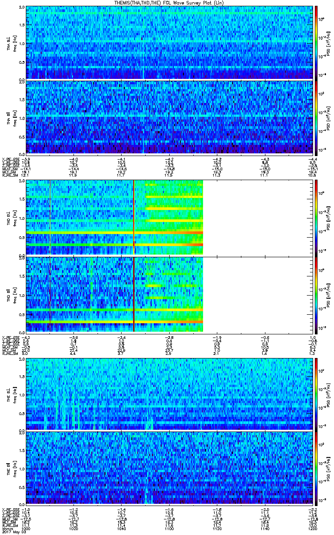The width and height of the screenshot is (334, 535).
Task: Click the '1000' time tick label
Action: 26,529
